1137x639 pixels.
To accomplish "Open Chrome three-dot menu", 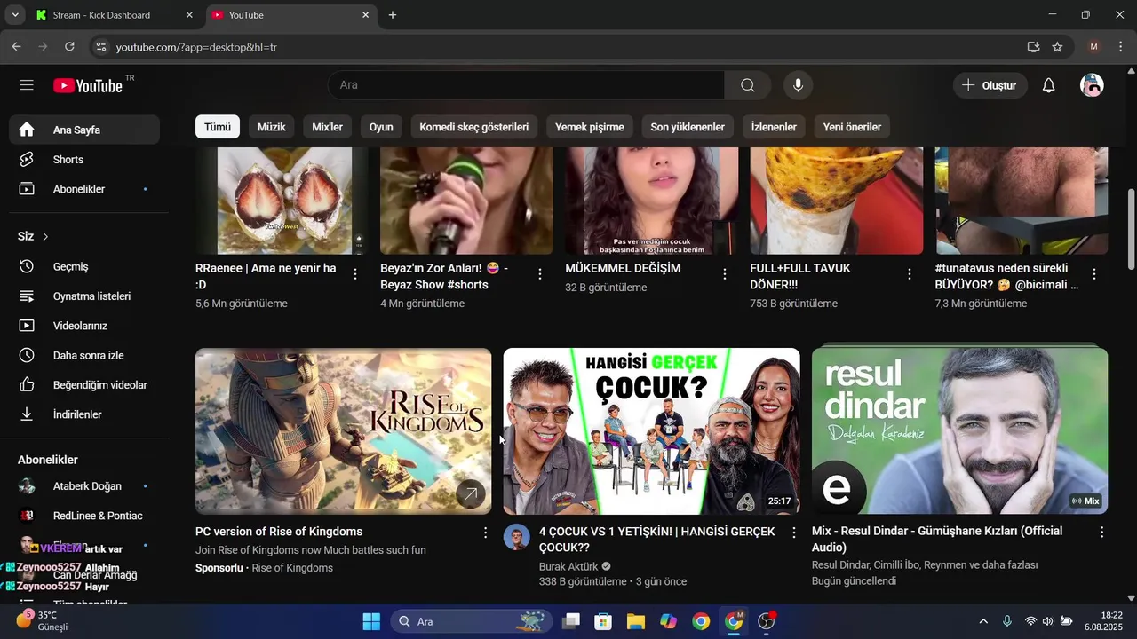I will (x=1122, y=47).
